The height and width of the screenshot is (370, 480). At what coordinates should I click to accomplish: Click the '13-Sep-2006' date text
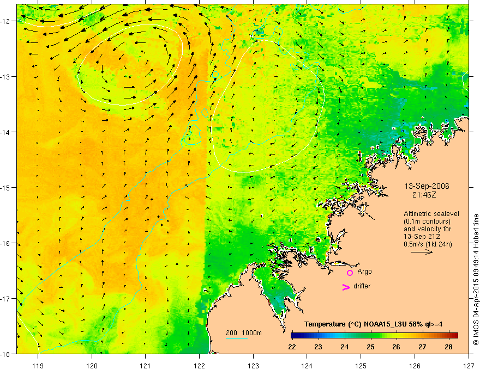pos(427,186)
